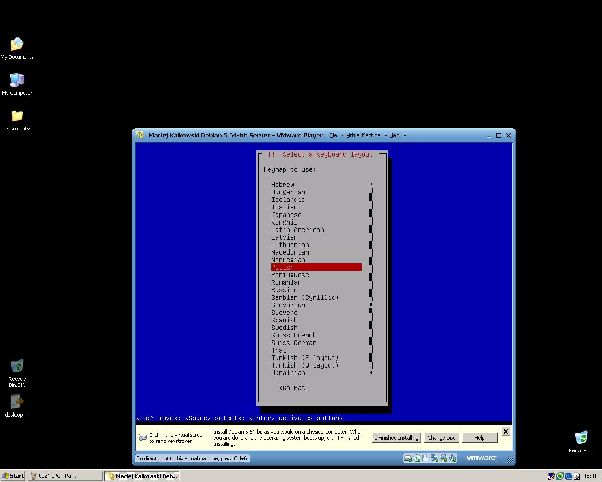Click the blue square tray icon
This screenshot has height=482, width=602.
569,476
